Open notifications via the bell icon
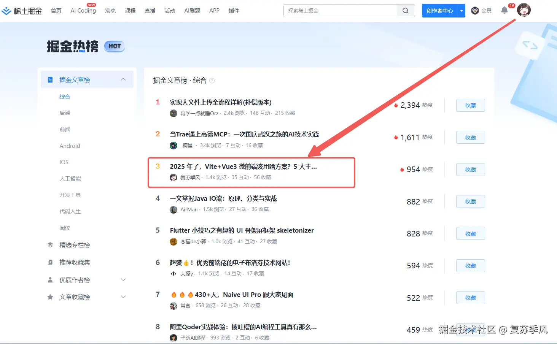 point(504,11)
